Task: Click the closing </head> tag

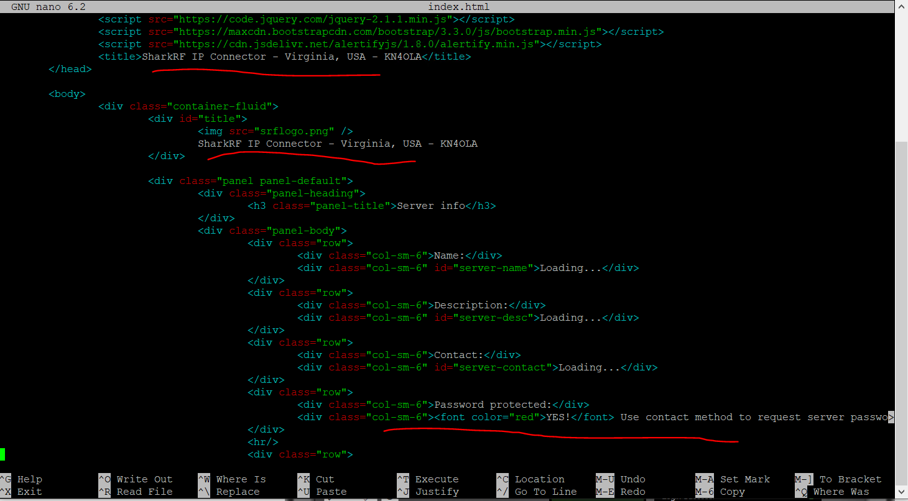Action: (70, 69)
